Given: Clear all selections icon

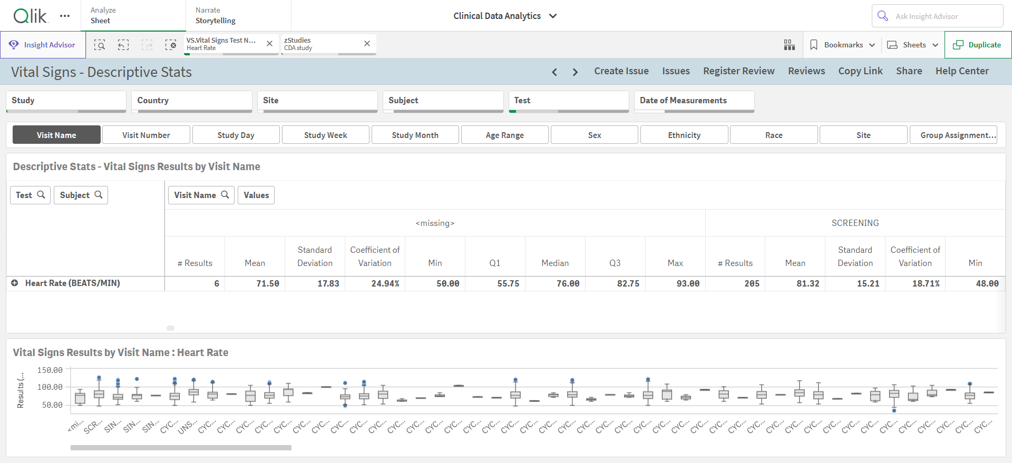Looking at the screenshot, I should click(x=171, y=45).
